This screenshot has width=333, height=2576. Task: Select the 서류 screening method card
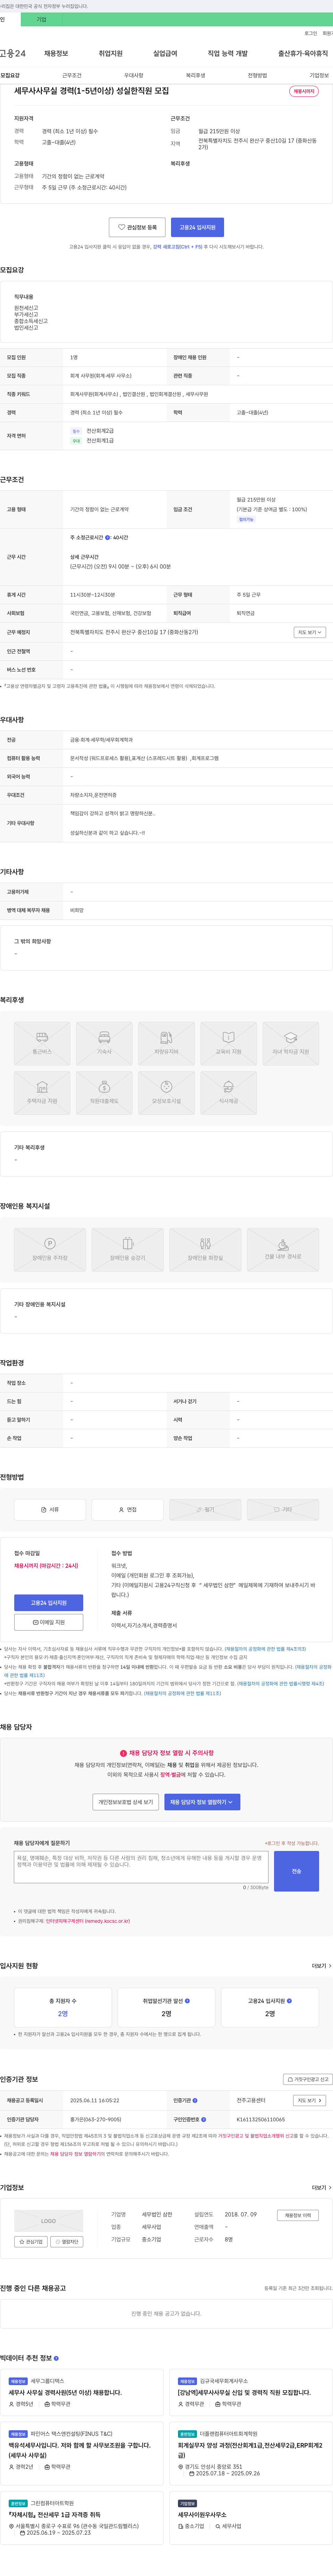point(50,1510)
